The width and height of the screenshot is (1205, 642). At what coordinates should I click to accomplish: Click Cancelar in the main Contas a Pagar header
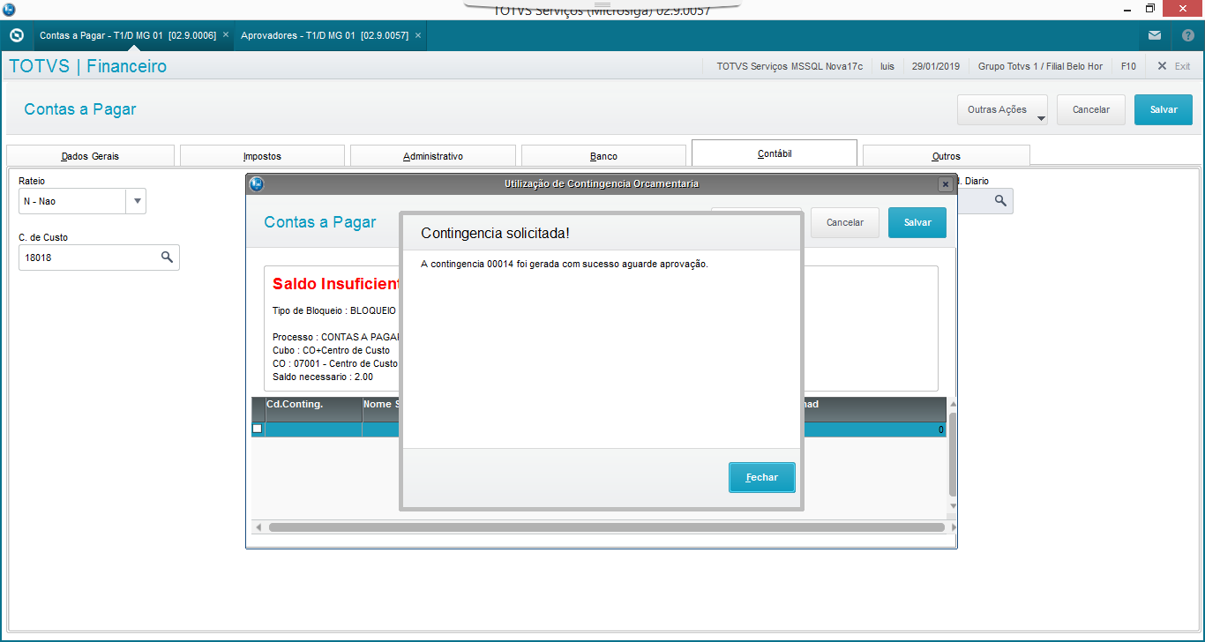pos(1091,109)
